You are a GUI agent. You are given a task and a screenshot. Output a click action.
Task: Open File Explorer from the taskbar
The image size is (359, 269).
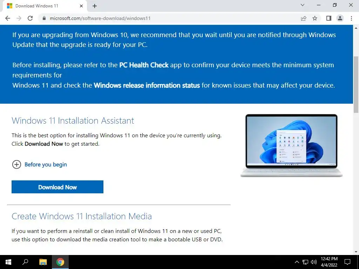click(x=43, y=262)
